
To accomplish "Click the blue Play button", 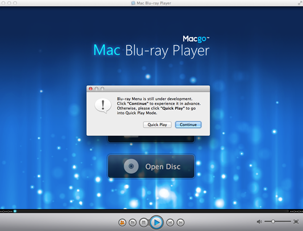I will [156, 223].
